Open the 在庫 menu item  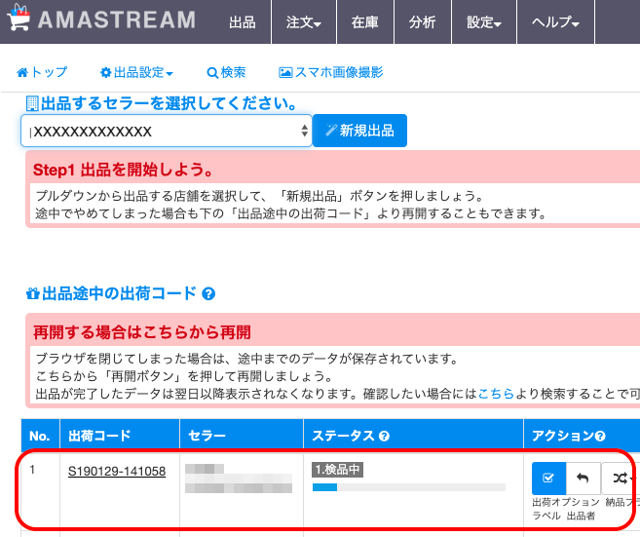point(365,22)
